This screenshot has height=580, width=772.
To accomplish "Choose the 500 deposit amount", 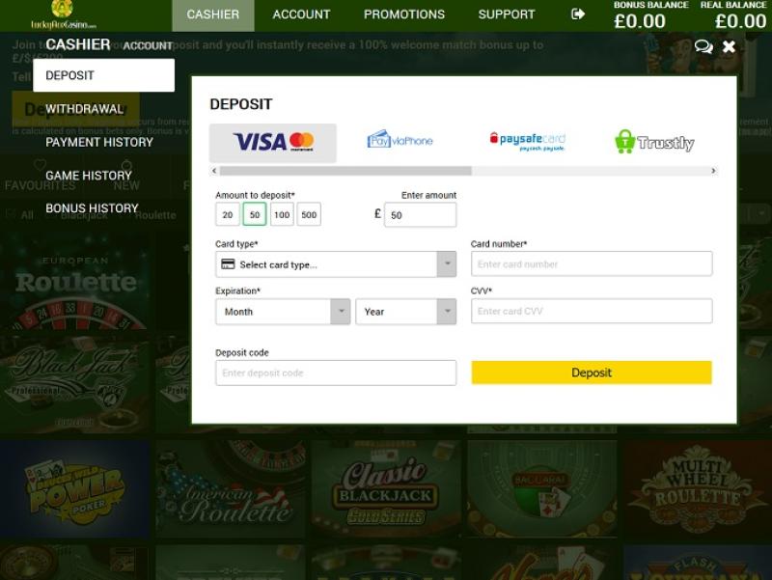I will pos(309,214).
